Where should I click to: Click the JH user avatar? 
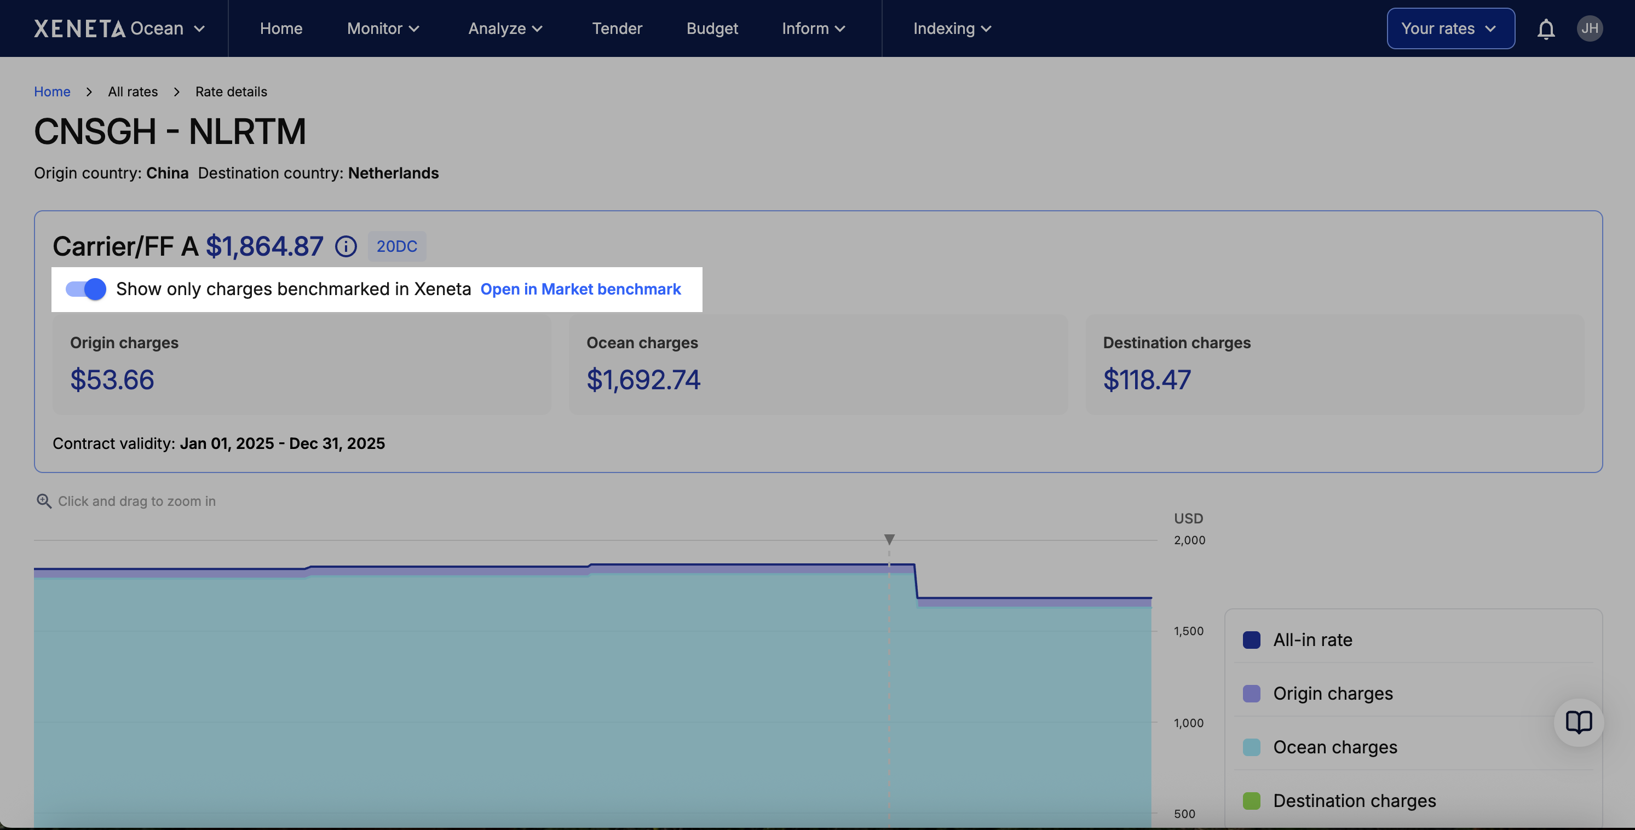point(1588,28)
